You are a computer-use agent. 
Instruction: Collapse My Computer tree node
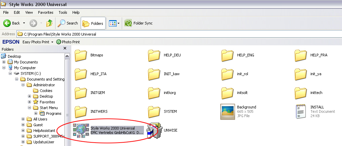(x=4, y=68)
